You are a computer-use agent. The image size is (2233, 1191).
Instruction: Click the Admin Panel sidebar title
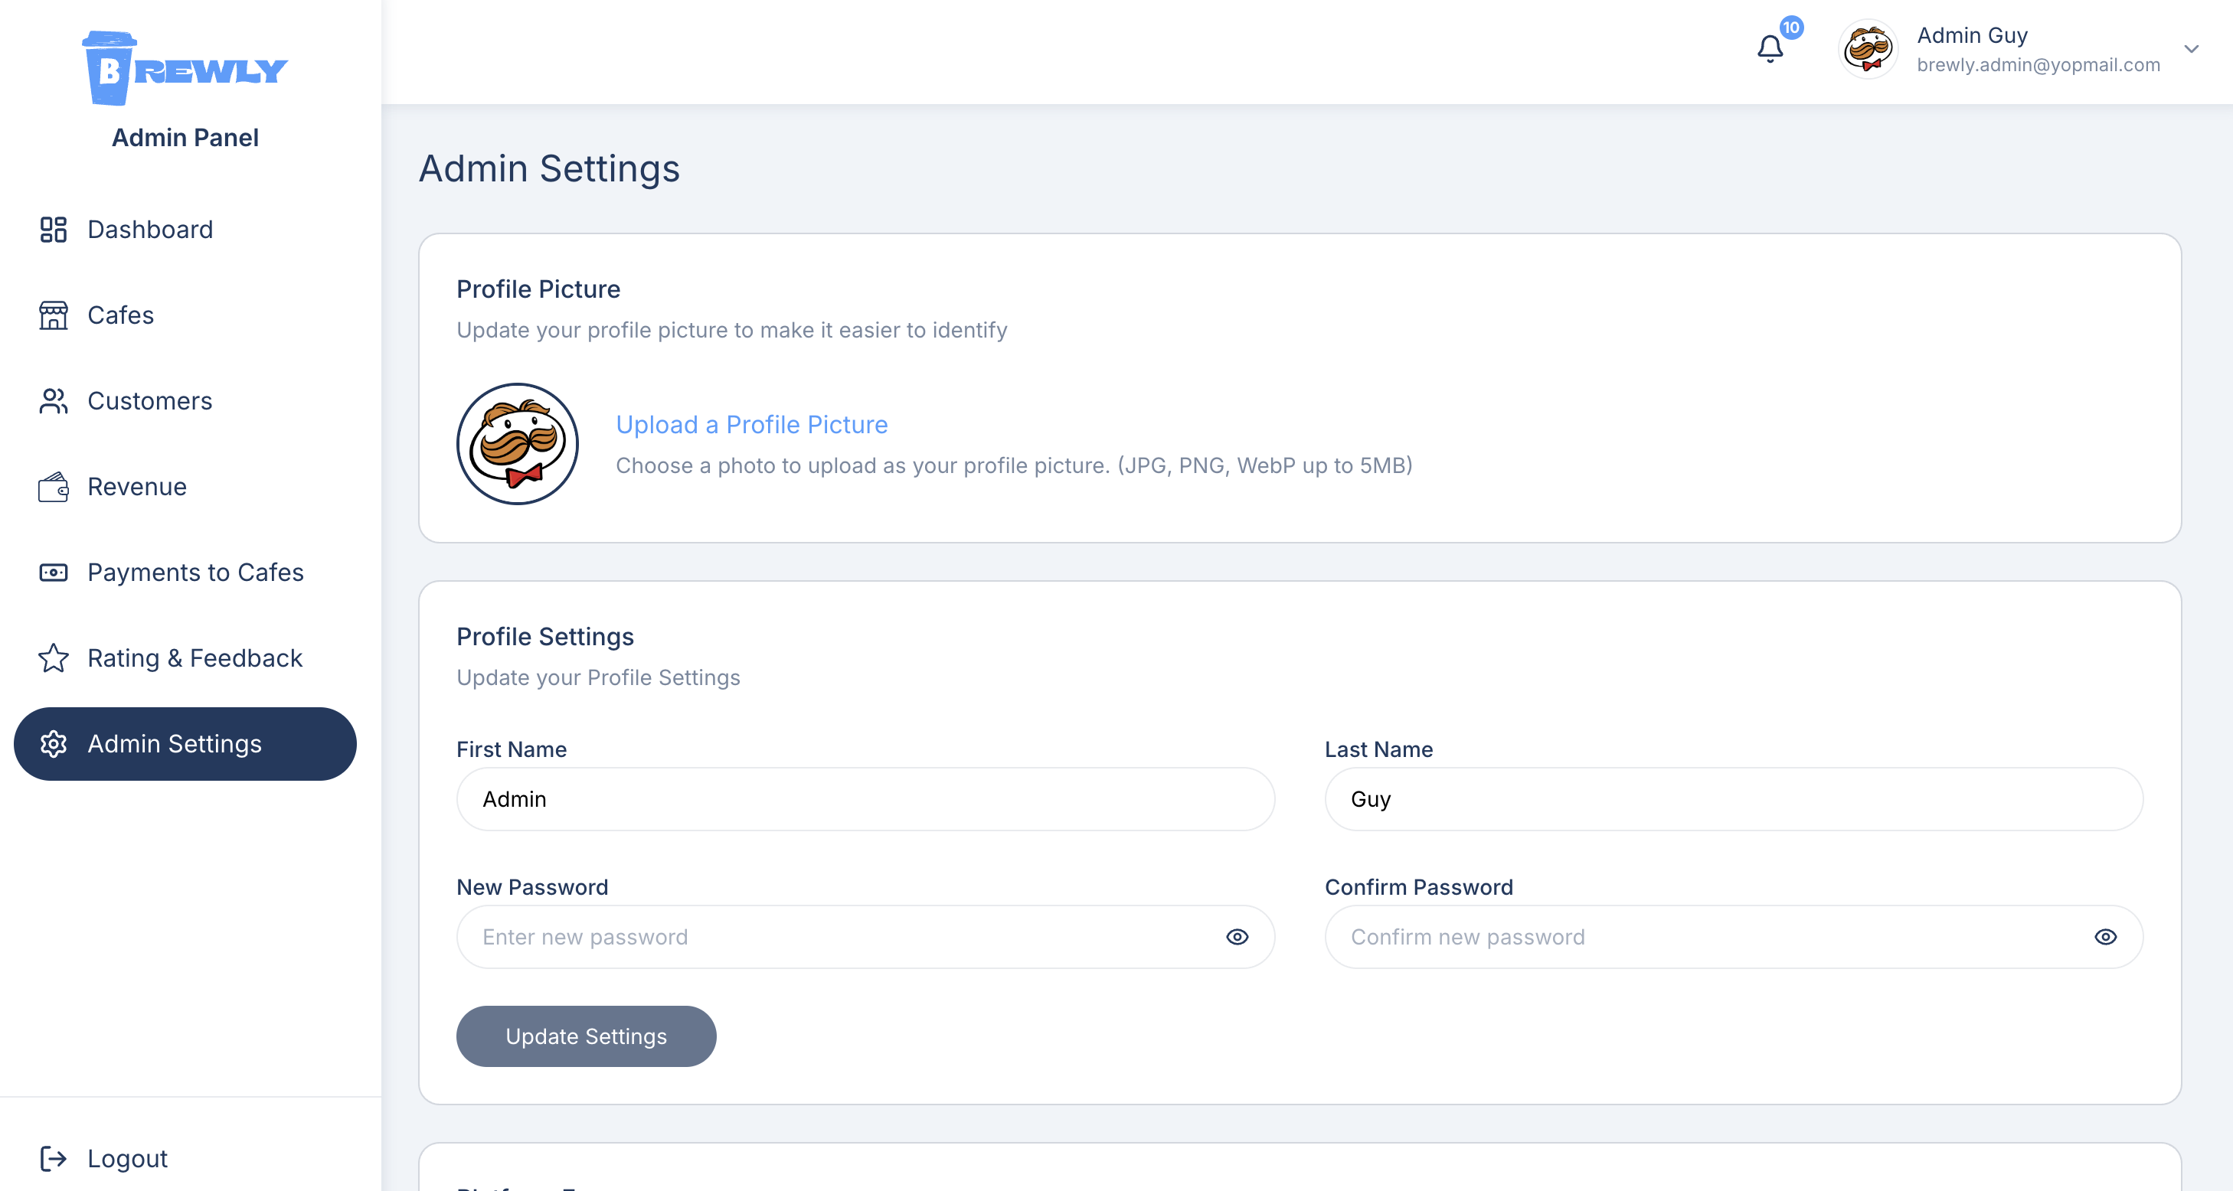185,138
